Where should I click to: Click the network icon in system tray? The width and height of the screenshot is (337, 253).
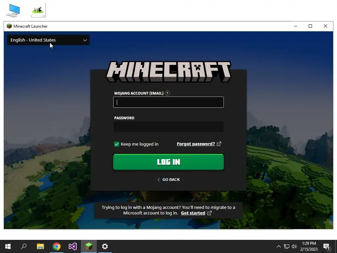[287, 246]
